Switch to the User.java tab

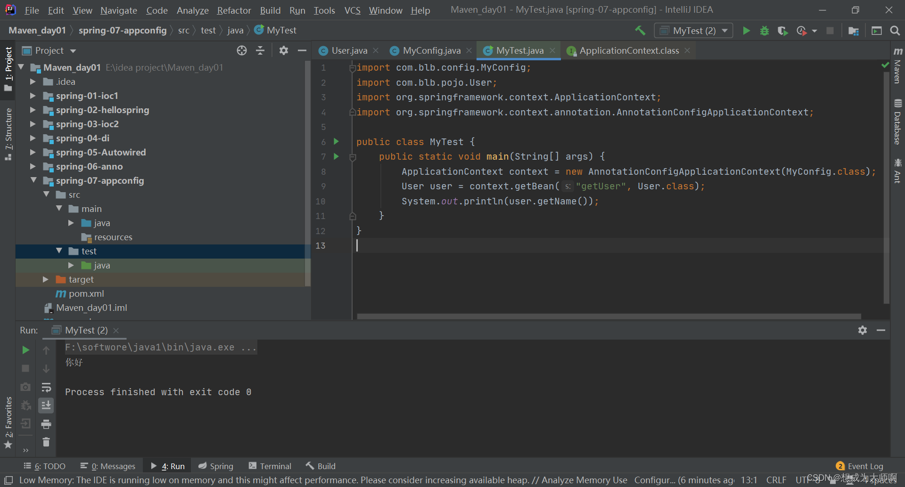point(349,50)
